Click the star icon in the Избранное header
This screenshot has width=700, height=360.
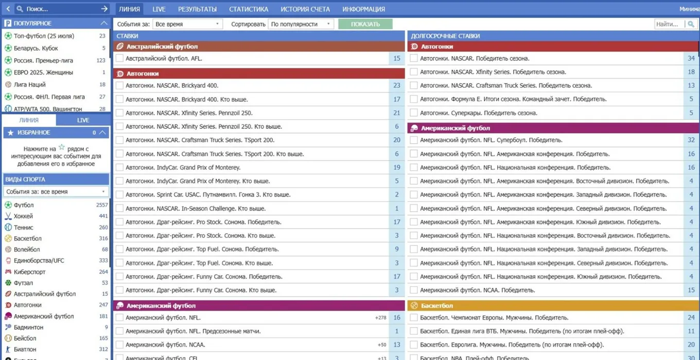[x=10, y=132]
